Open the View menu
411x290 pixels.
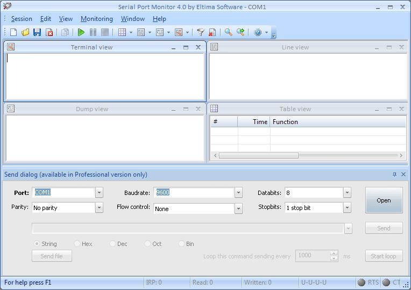coord(66,19)
